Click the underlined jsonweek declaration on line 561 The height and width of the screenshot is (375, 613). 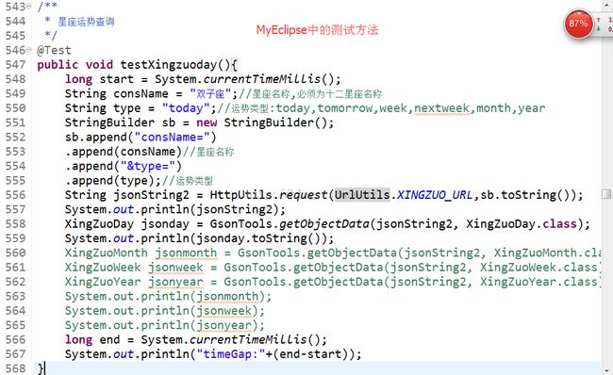[x=175, y=268]
